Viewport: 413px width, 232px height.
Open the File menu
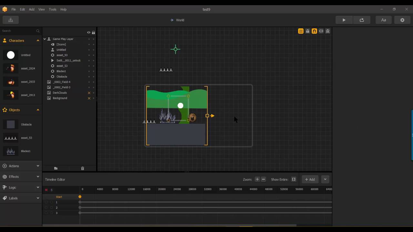pyautogui.click(x=14, y=9)
